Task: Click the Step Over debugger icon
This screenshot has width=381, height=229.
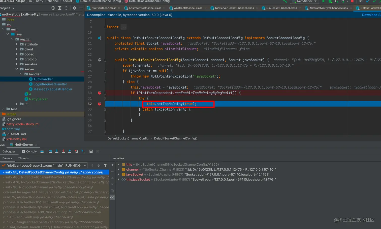Action: (50, 151)
